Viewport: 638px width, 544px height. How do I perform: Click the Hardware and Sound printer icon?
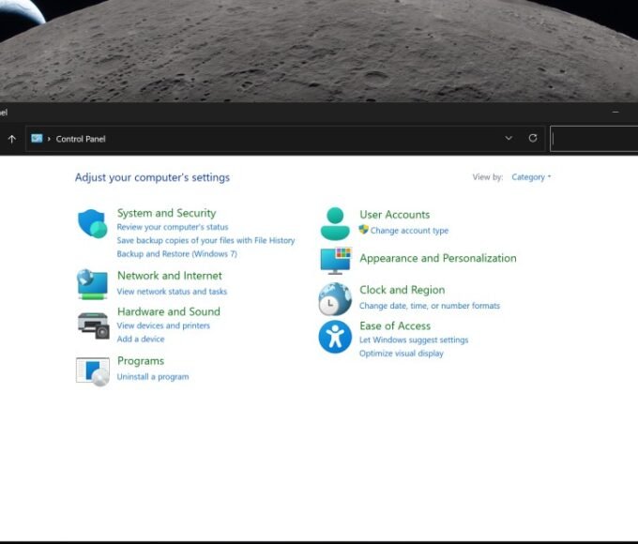pyautogui.click(x=93, y=325)
